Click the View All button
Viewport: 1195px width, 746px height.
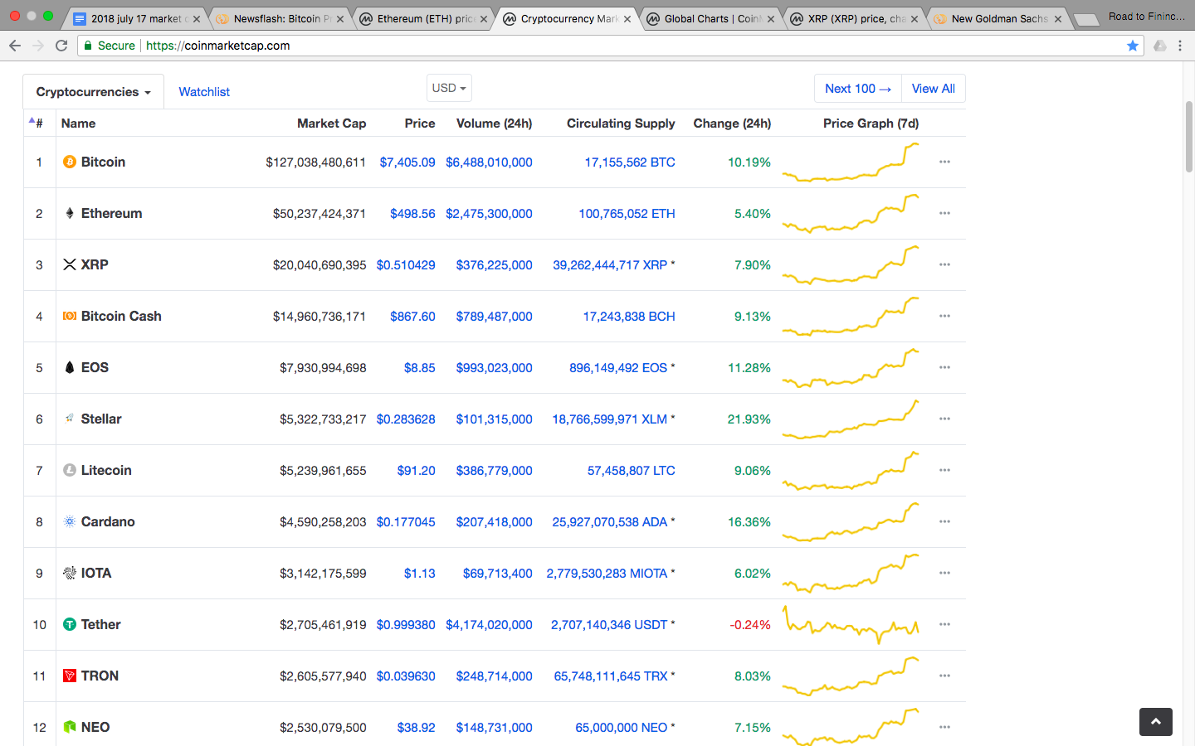tap(934, 89)
